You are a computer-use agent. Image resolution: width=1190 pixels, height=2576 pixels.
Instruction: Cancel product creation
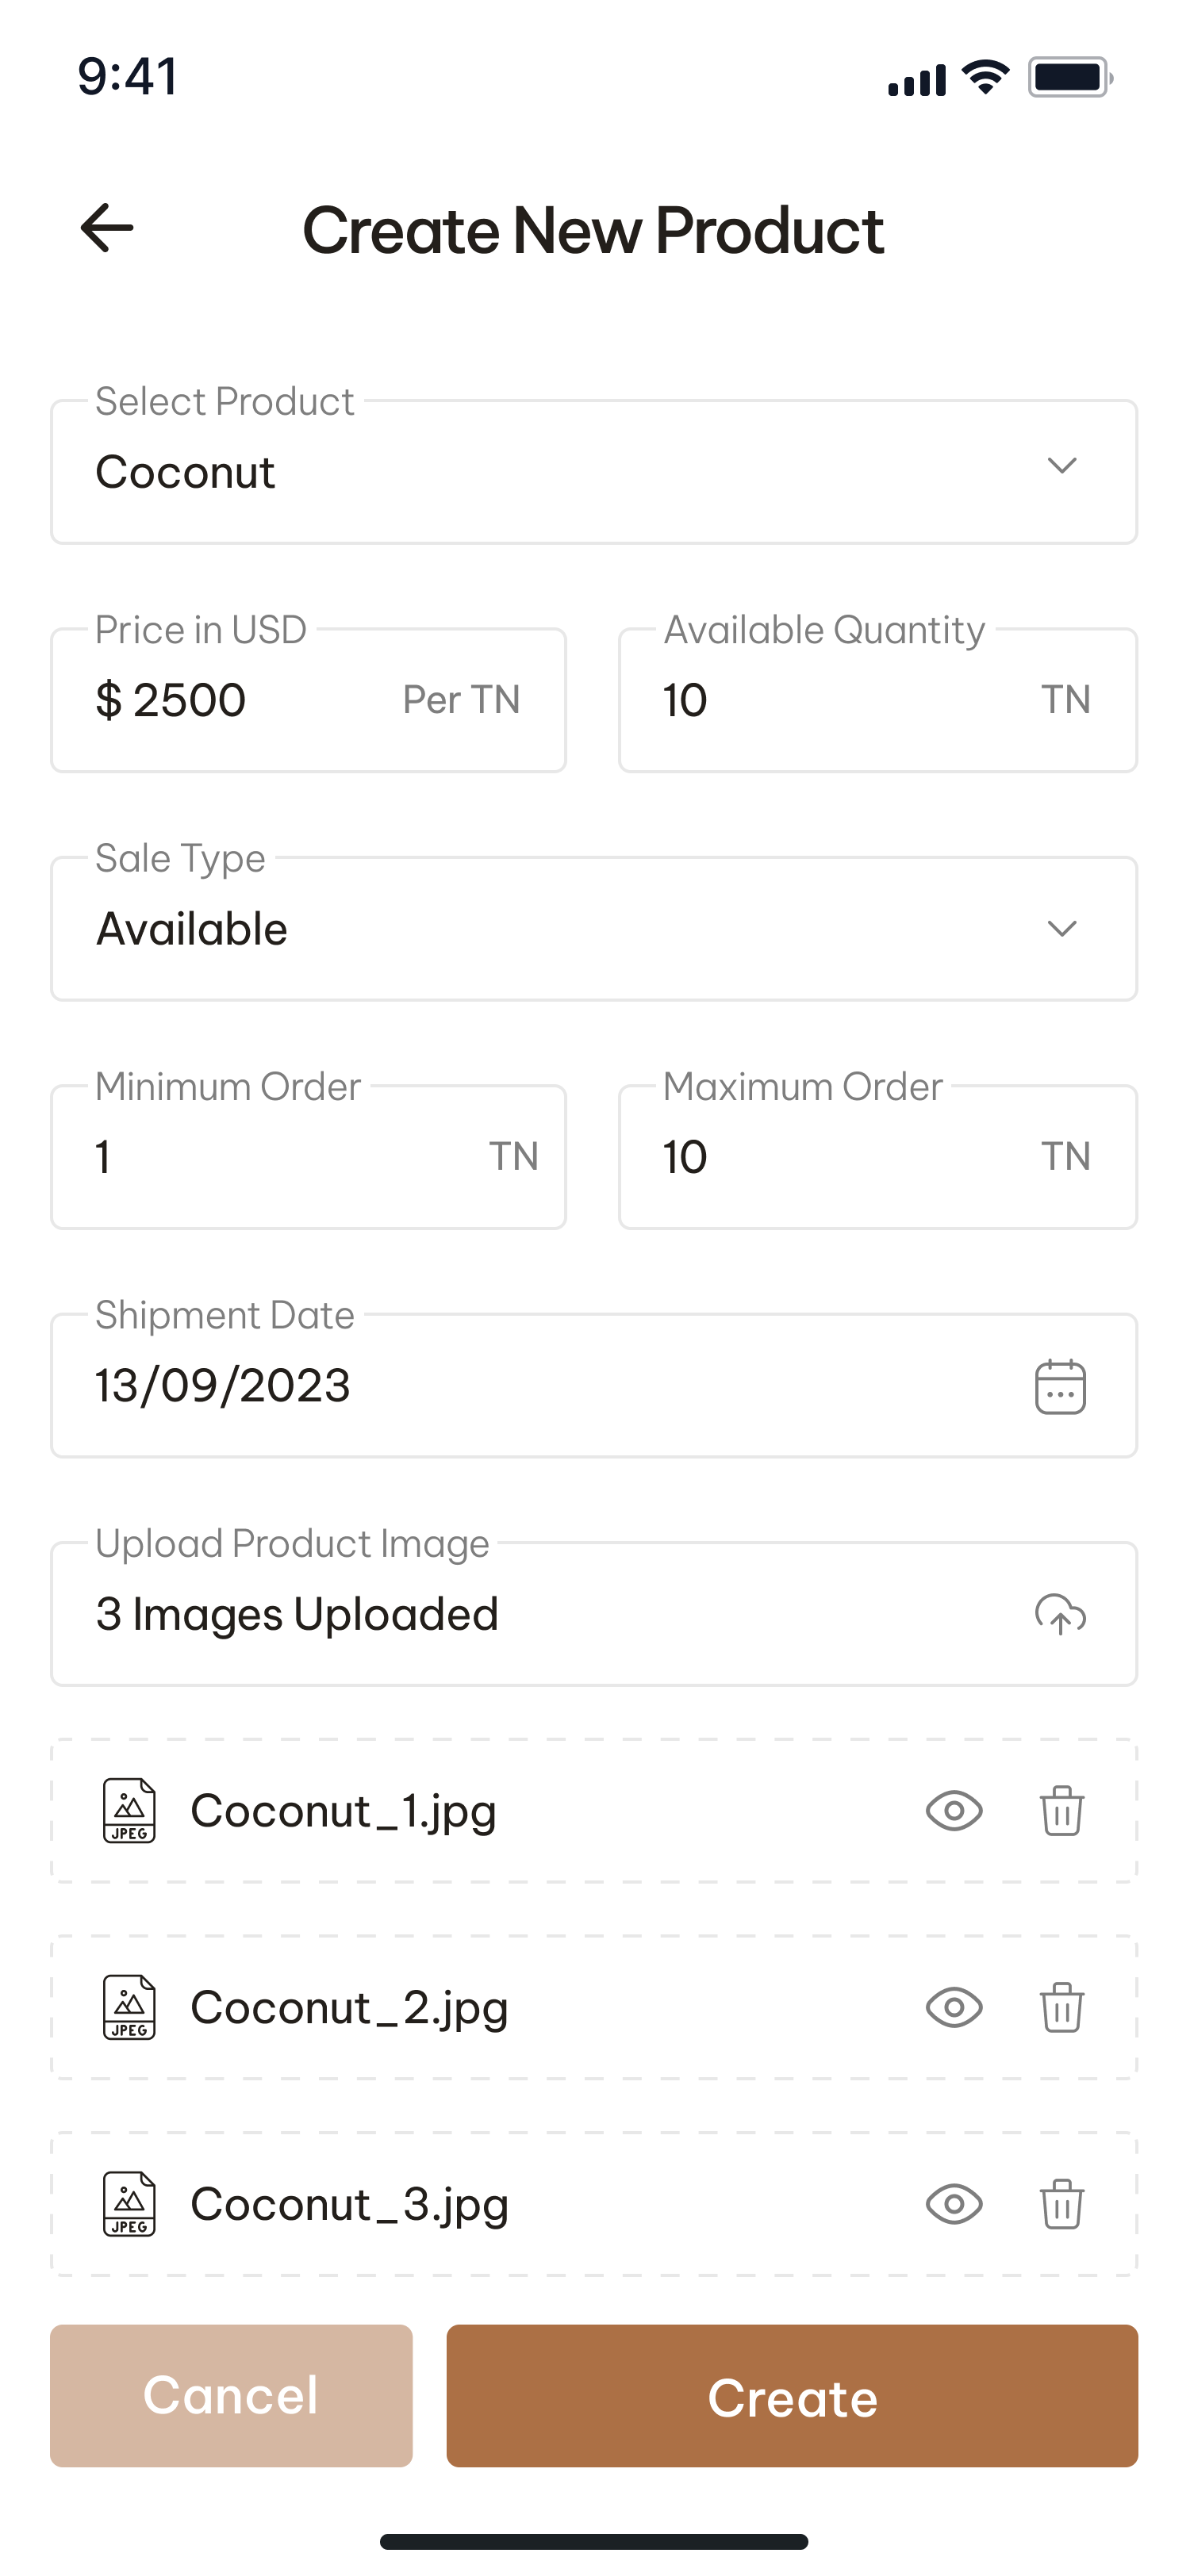(x=231, y=2396)
